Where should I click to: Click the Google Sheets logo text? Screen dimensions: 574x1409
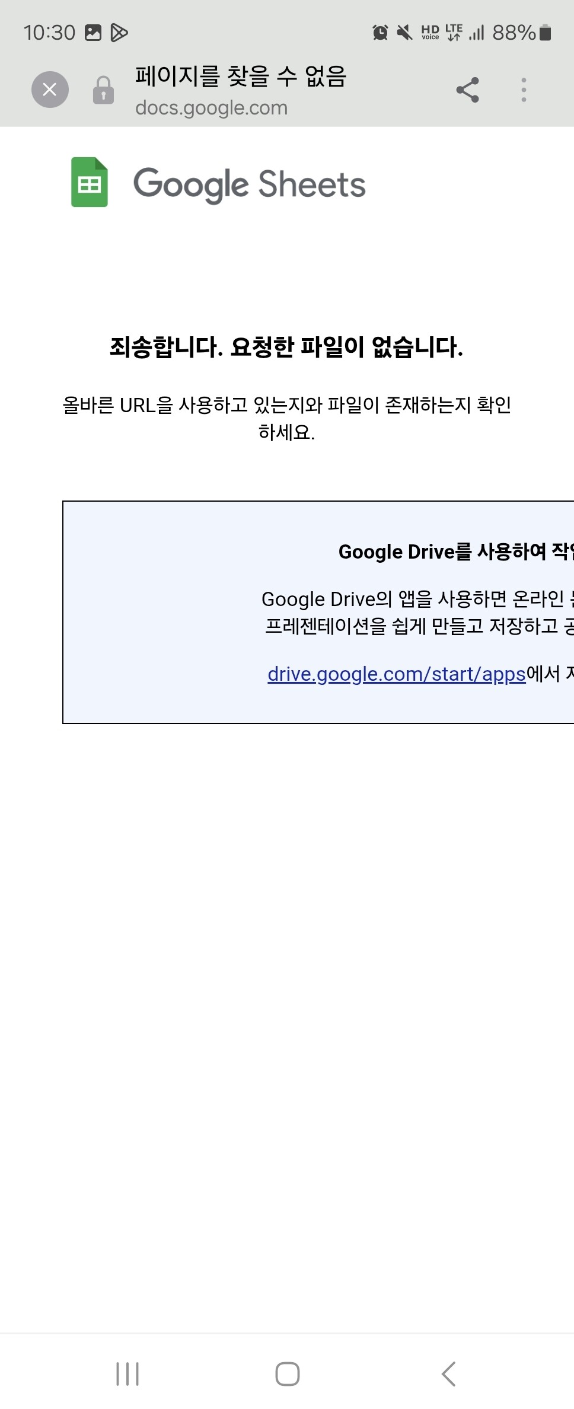click(249, 184)
